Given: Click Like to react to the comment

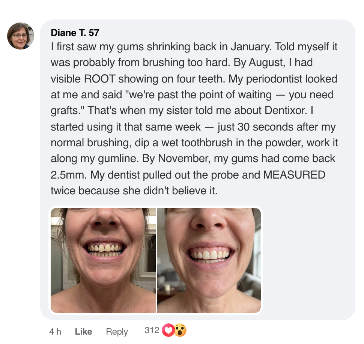Looking at the screenshot, I should tap(83, 332).
